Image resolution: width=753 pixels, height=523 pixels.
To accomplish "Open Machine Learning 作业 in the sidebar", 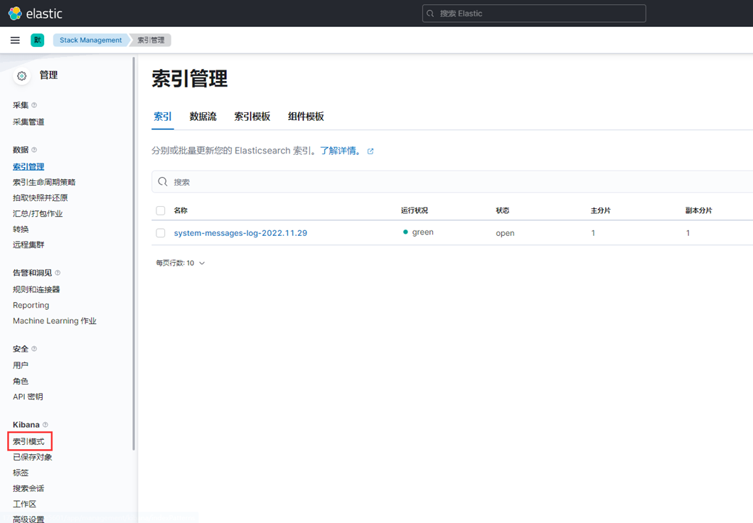I will [x=55, y=321].
